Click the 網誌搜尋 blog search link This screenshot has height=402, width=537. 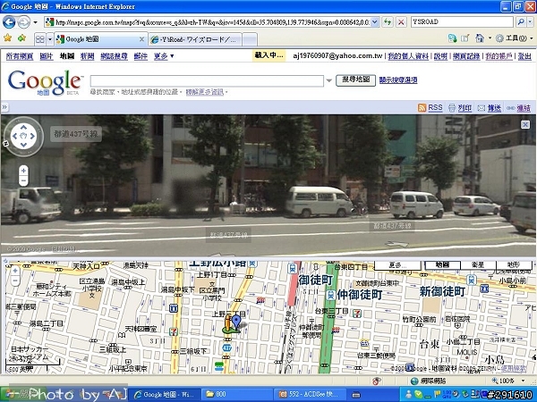point(114,56)
